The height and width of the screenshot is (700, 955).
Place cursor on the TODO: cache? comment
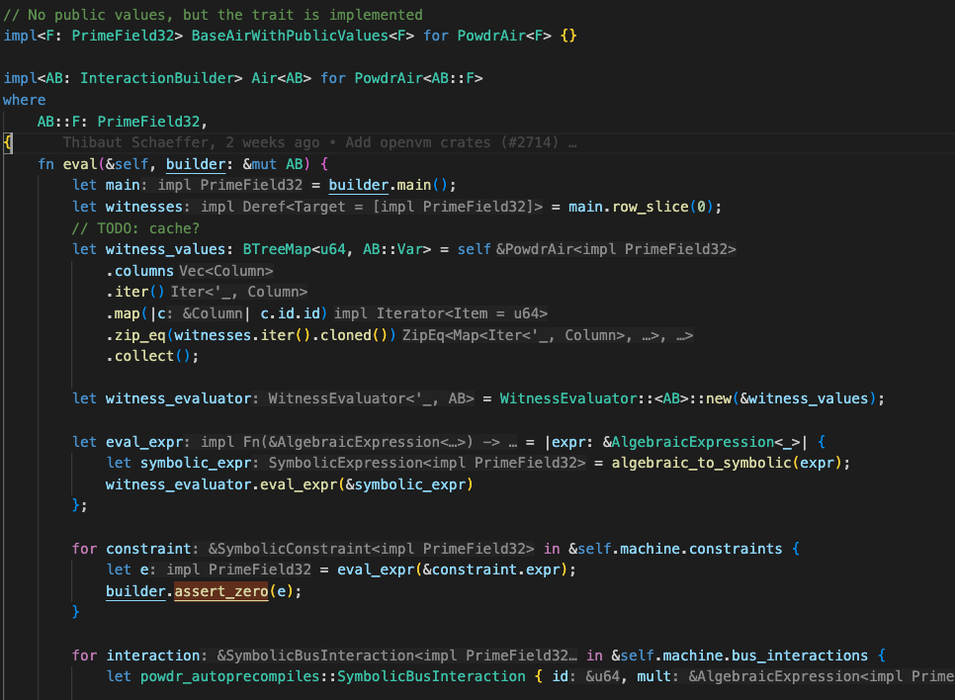click(135, 228)
